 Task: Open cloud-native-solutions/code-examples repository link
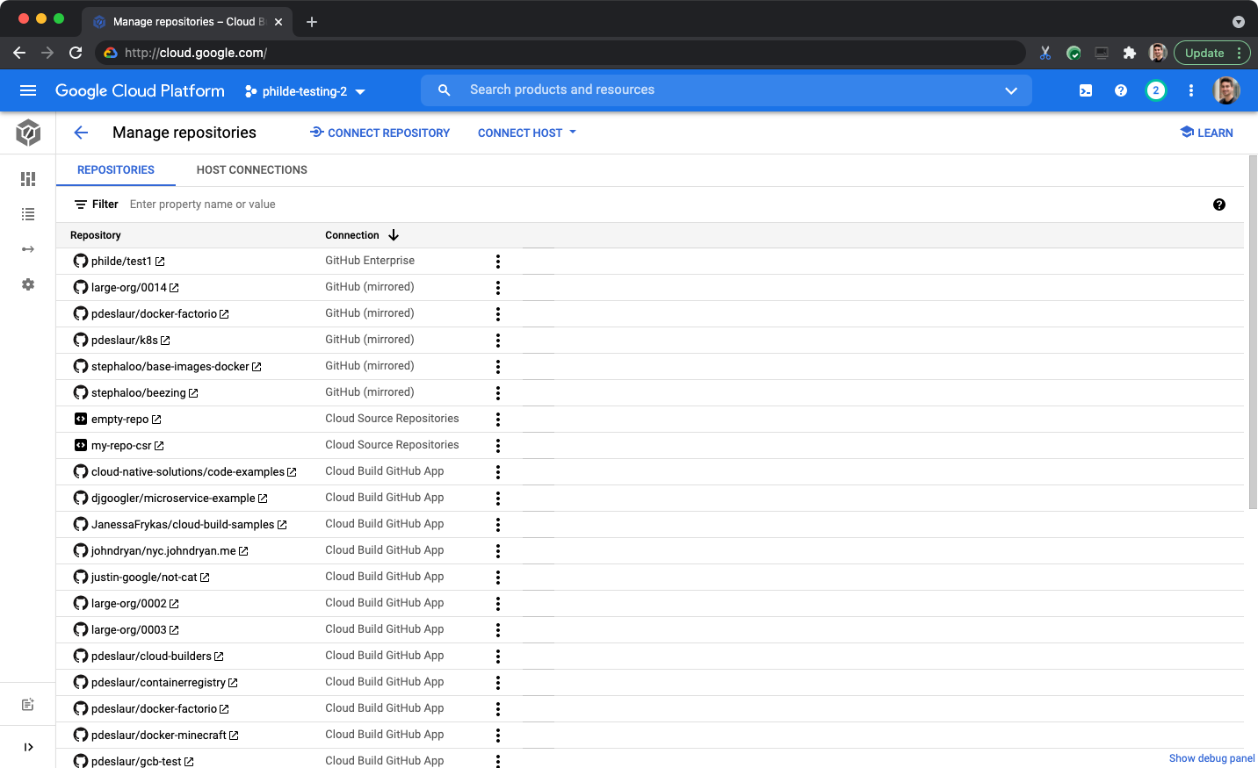[188, 472]
